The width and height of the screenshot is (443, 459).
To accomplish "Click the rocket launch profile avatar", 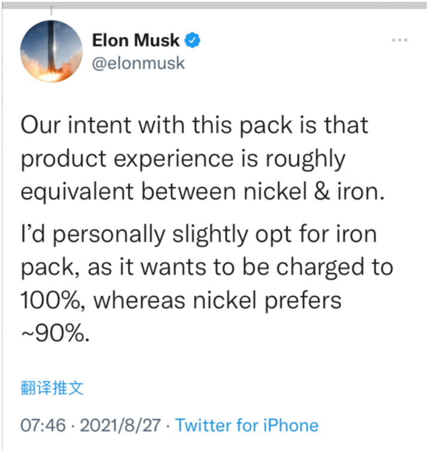I will point(51,50).
